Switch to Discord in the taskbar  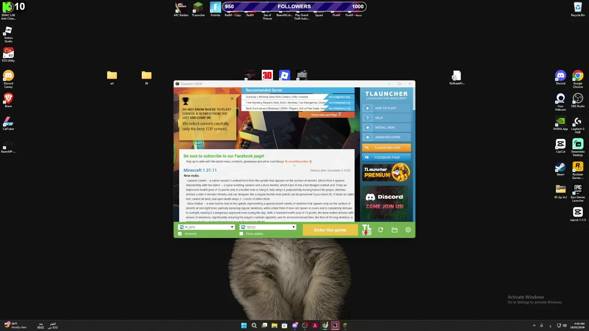294,325
